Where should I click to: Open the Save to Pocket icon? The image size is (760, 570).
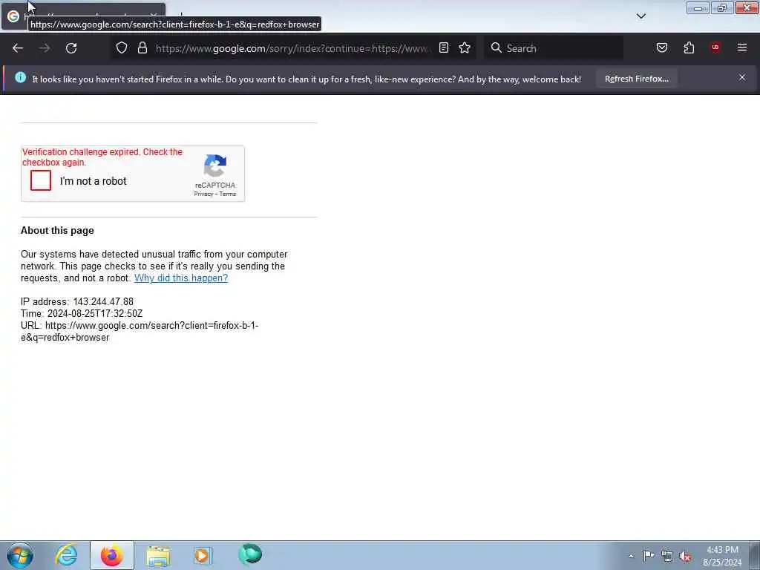(x=661, y=48)
